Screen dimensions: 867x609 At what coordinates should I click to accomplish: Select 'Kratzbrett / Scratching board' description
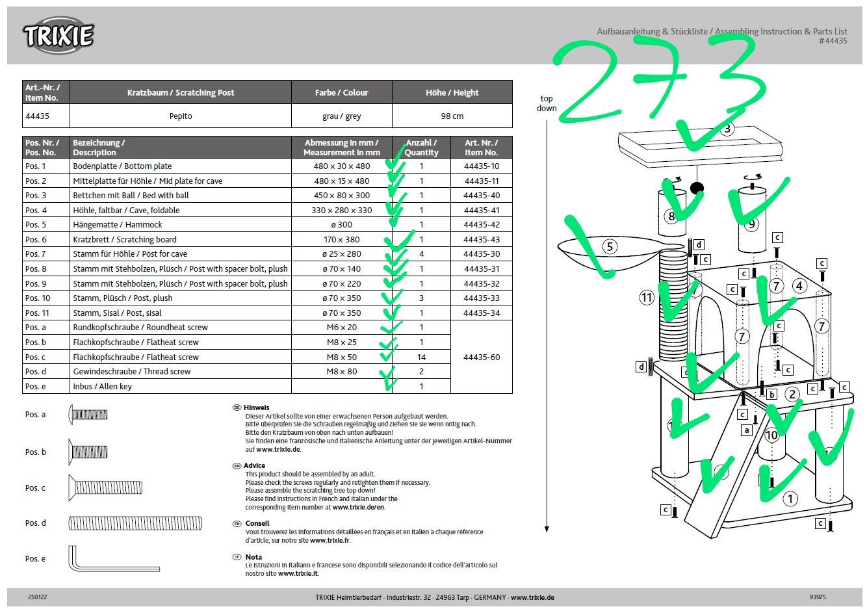(125, 239)
